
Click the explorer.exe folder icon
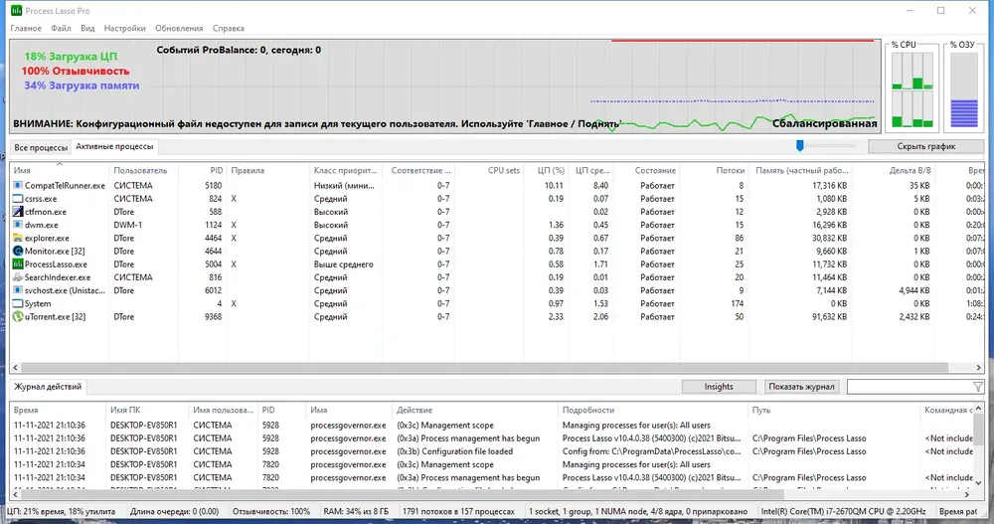click(18, 238)
